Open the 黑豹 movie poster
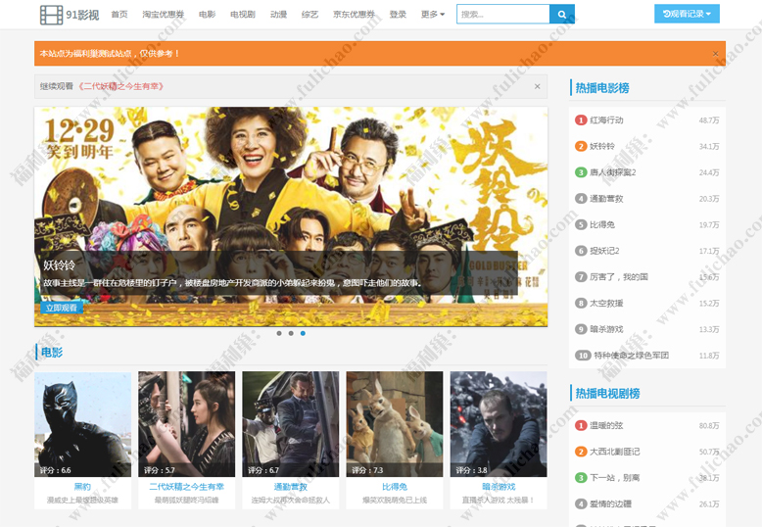 (82, 424)
